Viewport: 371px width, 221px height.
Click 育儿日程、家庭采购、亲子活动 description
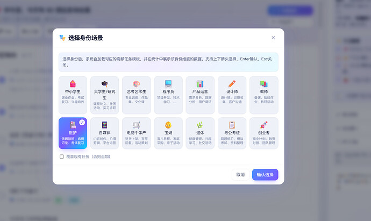(x=168, y=141)
